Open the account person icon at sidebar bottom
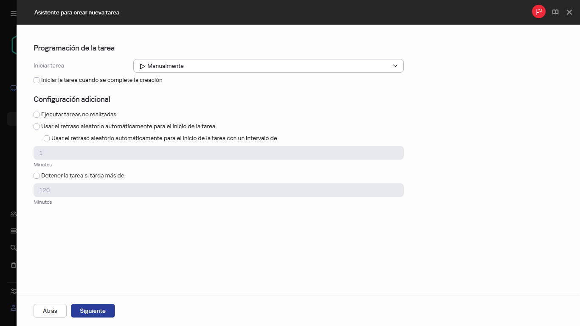 coord(12,308)
